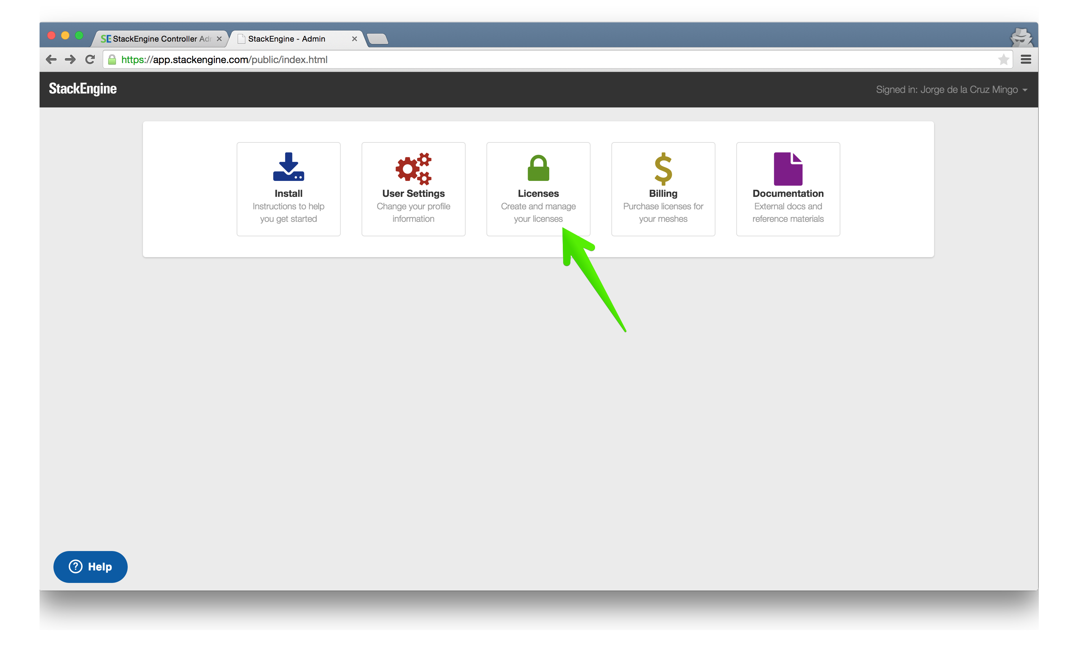The image size is (1077, 646).
Task: Go forward with the browser forward arrow
Action: 70,60
